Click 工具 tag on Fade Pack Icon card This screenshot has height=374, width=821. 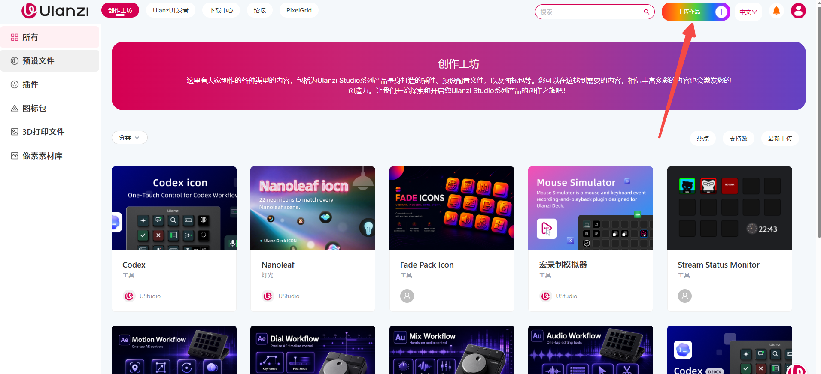406,275
